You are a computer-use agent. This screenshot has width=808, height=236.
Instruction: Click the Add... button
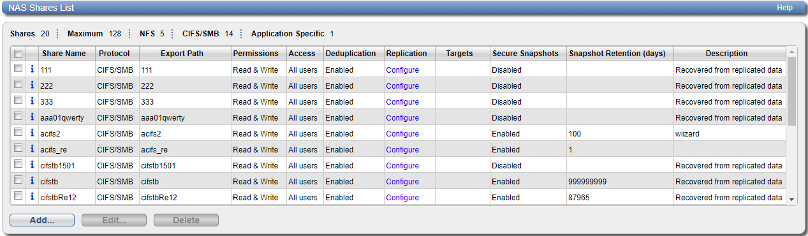pyautogui.click(x=42, y=220)
